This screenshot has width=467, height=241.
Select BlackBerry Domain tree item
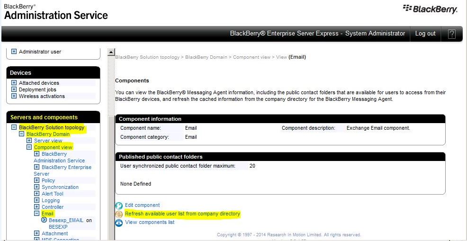click(48, 134)
